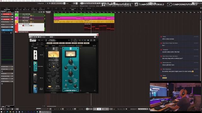Start playback in transport bar
Screen dimensions: 202x113
[x=103, y=109]
